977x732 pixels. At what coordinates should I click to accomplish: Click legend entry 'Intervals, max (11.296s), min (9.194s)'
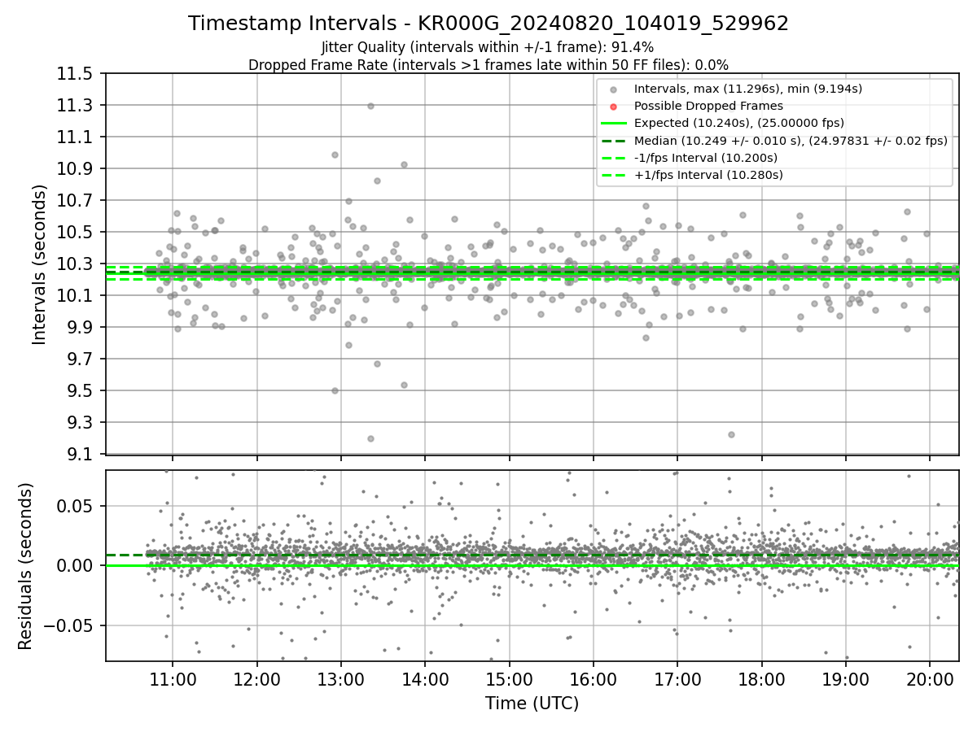(x=748, y=89)
